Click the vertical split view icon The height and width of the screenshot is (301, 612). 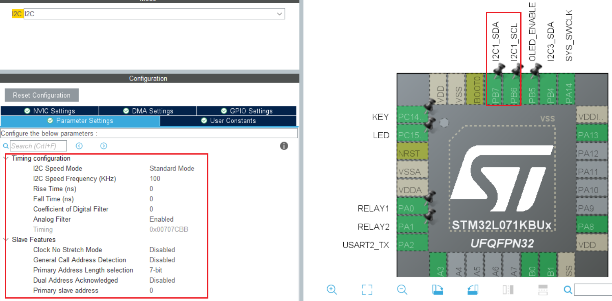508,290
